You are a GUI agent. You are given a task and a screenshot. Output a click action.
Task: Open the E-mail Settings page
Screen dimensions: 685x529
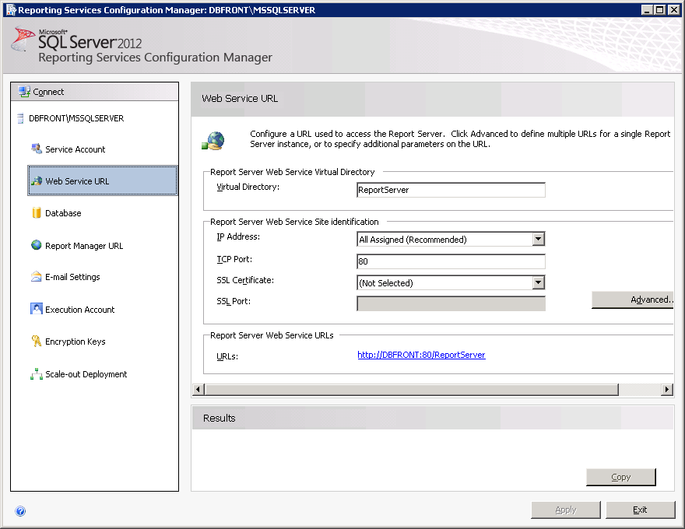coord(72,277)
